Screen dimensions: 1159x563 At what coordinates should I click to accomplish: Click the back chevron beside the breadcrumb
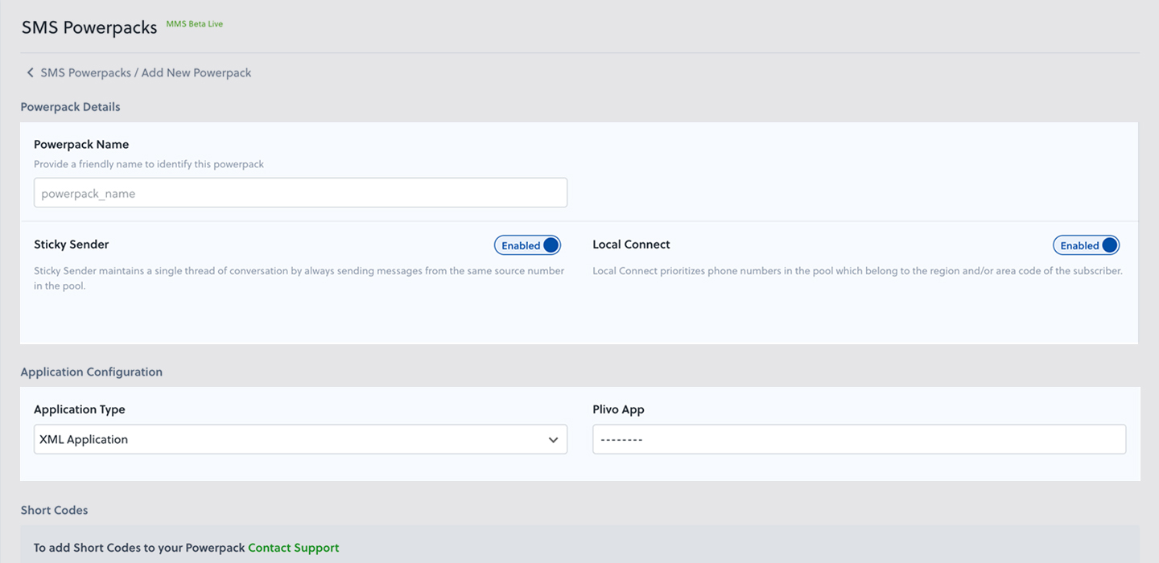tap(30, 73)
